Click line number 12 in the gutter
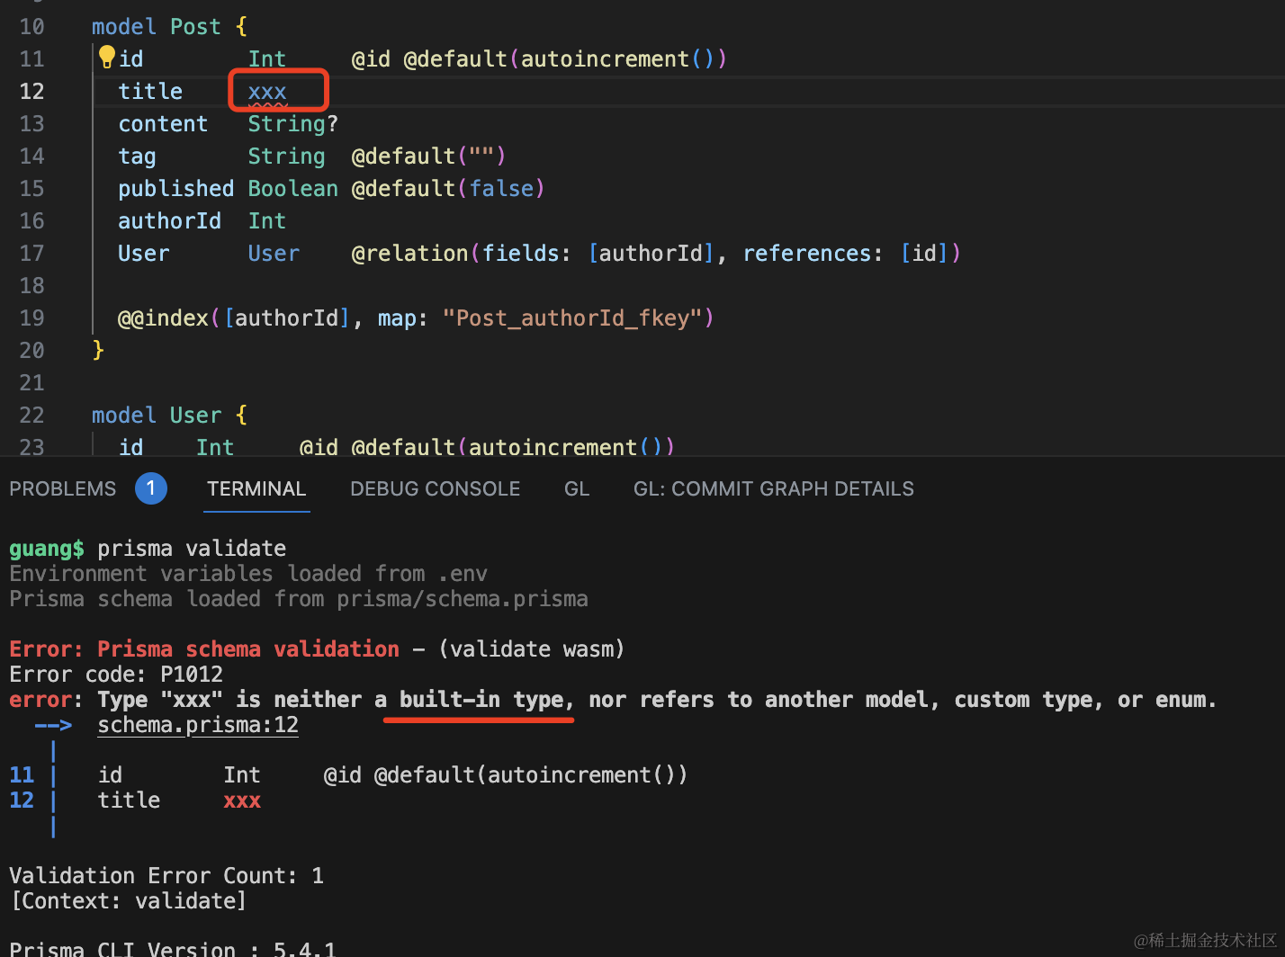 [31, 92]
